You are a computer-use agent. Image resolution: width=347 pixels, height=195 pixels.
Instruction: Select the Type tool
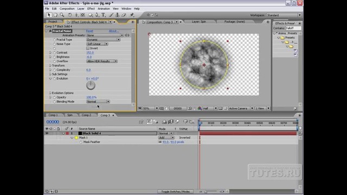pos(104,15)
